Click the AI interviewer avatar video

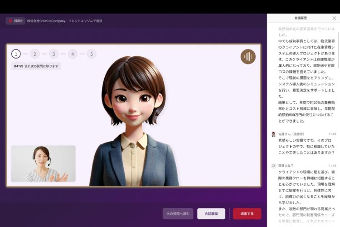point(134,115)
